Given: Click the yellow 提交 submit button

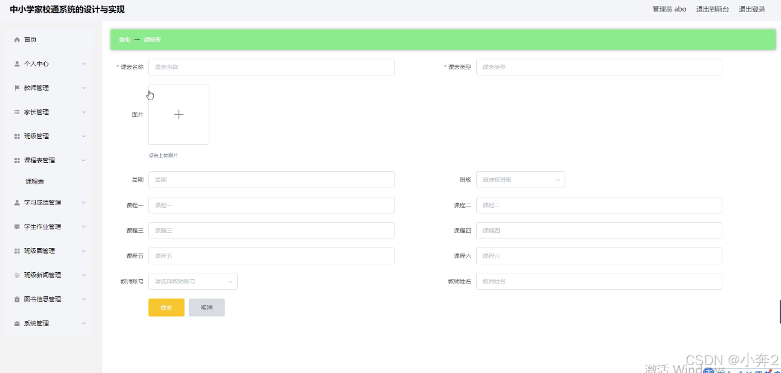Looking at the screenshot, I should point(166,307).
